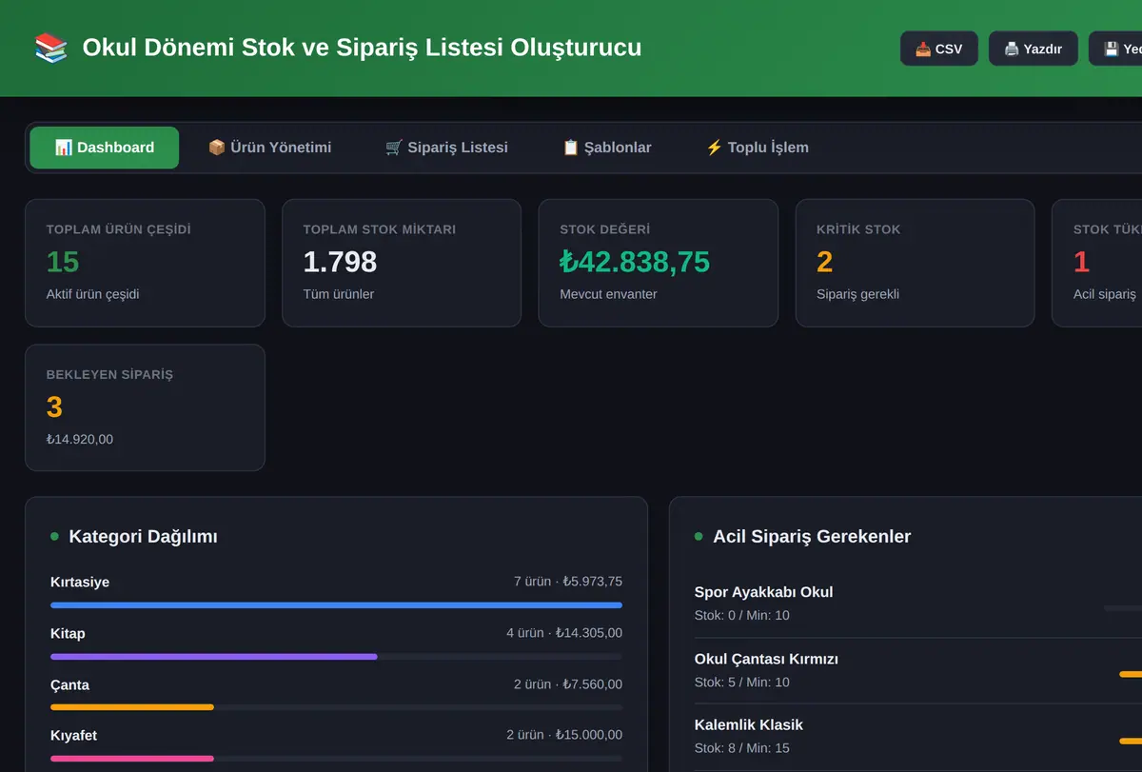The width and height of the screenshot is (1142, 772).
Task: Click the Toplam Ürün Çeşidi value 15
Action: 63,262
